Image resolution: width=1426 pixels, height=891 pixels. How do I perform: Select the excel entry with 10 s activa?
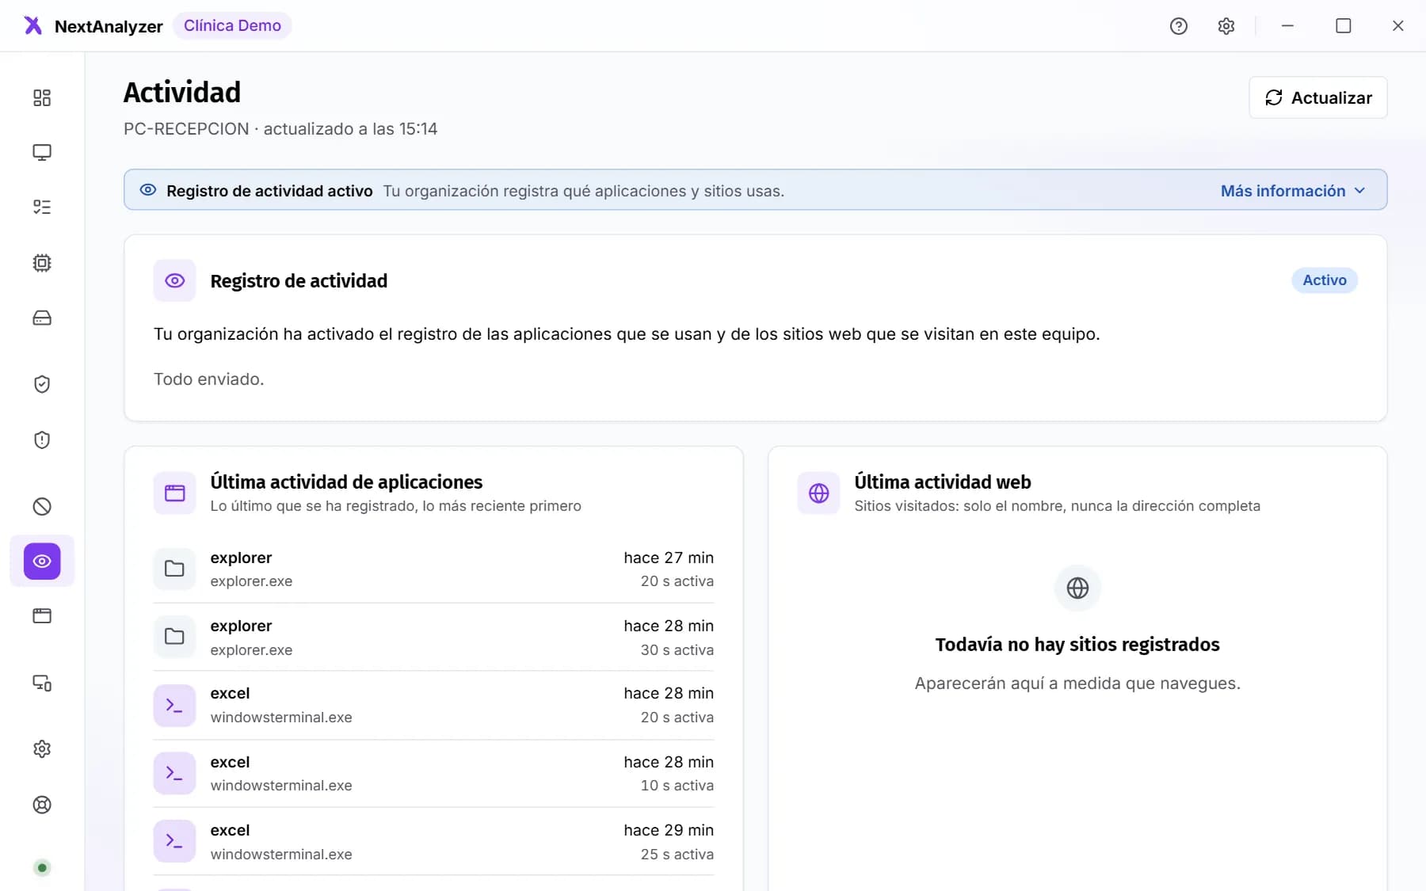(433, 773)
